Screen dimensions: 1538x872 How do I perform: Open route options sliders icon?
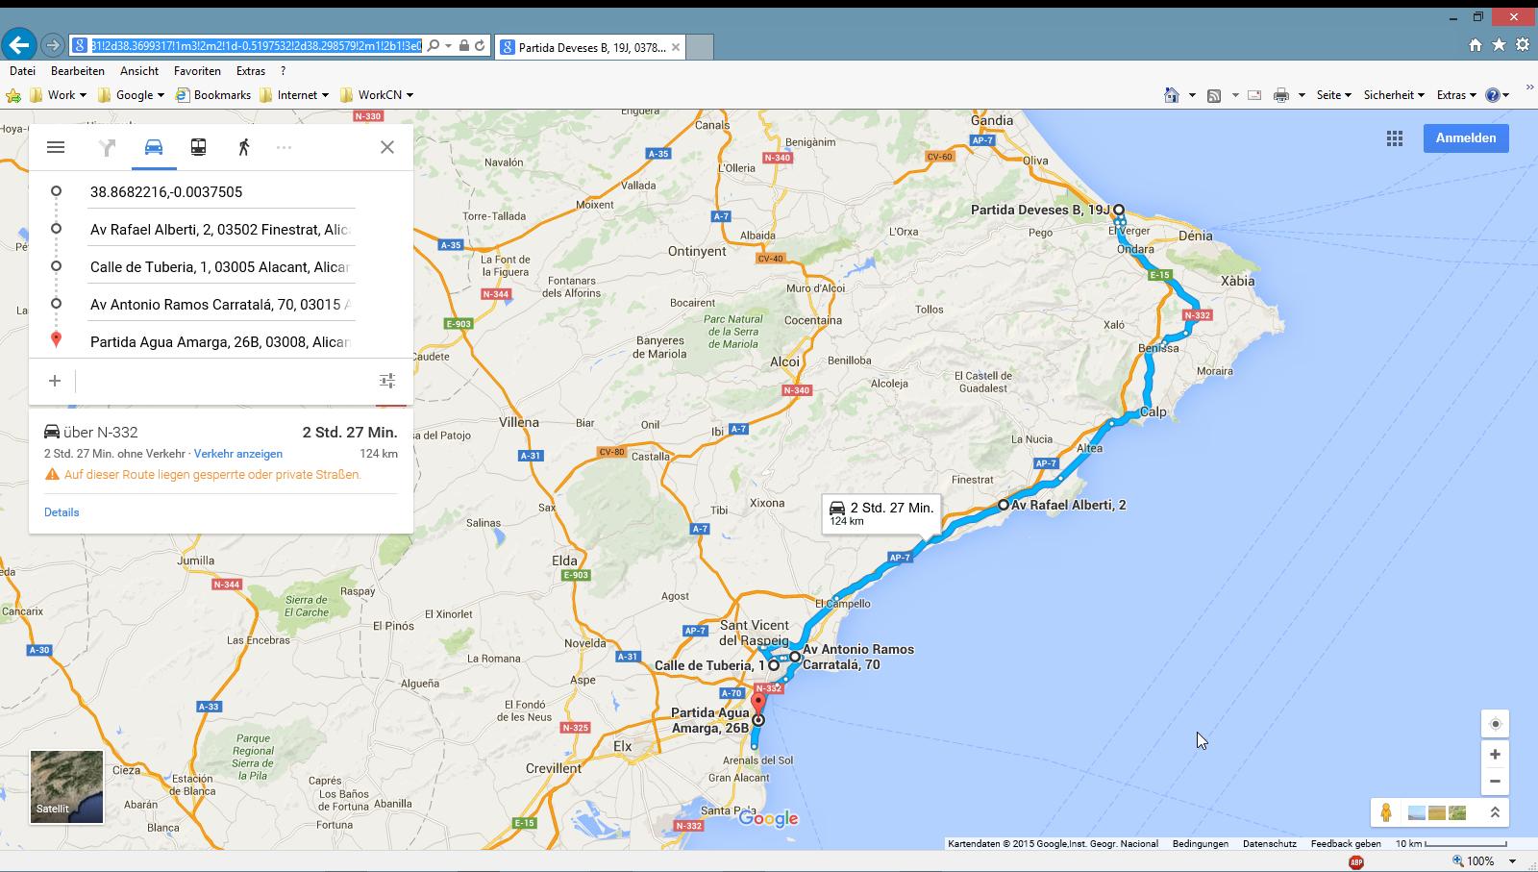pos(387,381)
